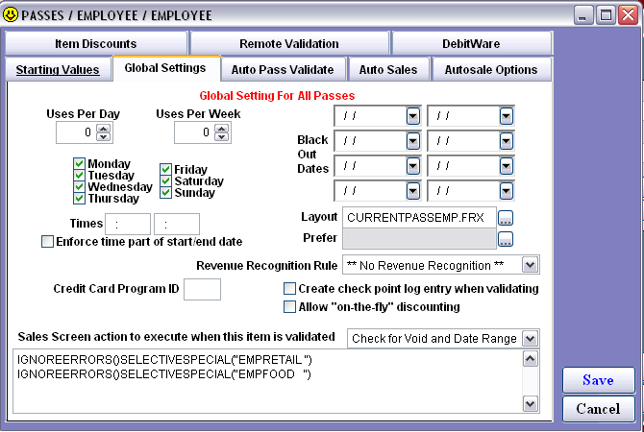The height and width of the screenshot is (432, 644).
Task: Enable Enforce time part of start/end date
Action: pyautogui.click(x=47, y=242)
